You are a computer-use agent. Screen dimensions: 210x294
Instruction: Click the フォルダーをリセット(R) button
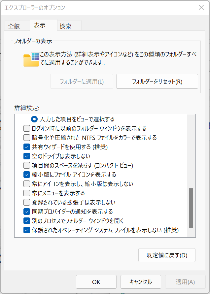(x=157, y=82)
